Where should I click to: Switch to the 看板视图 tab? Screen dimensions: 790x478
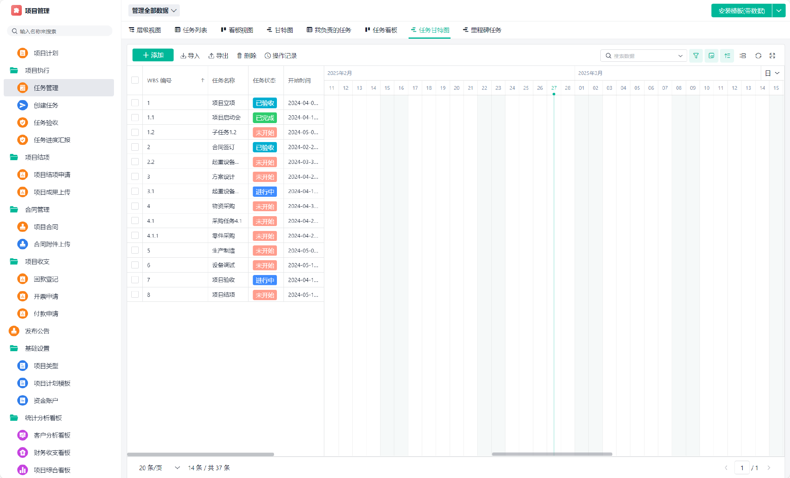pyautogui.click(x=237, y=30)
